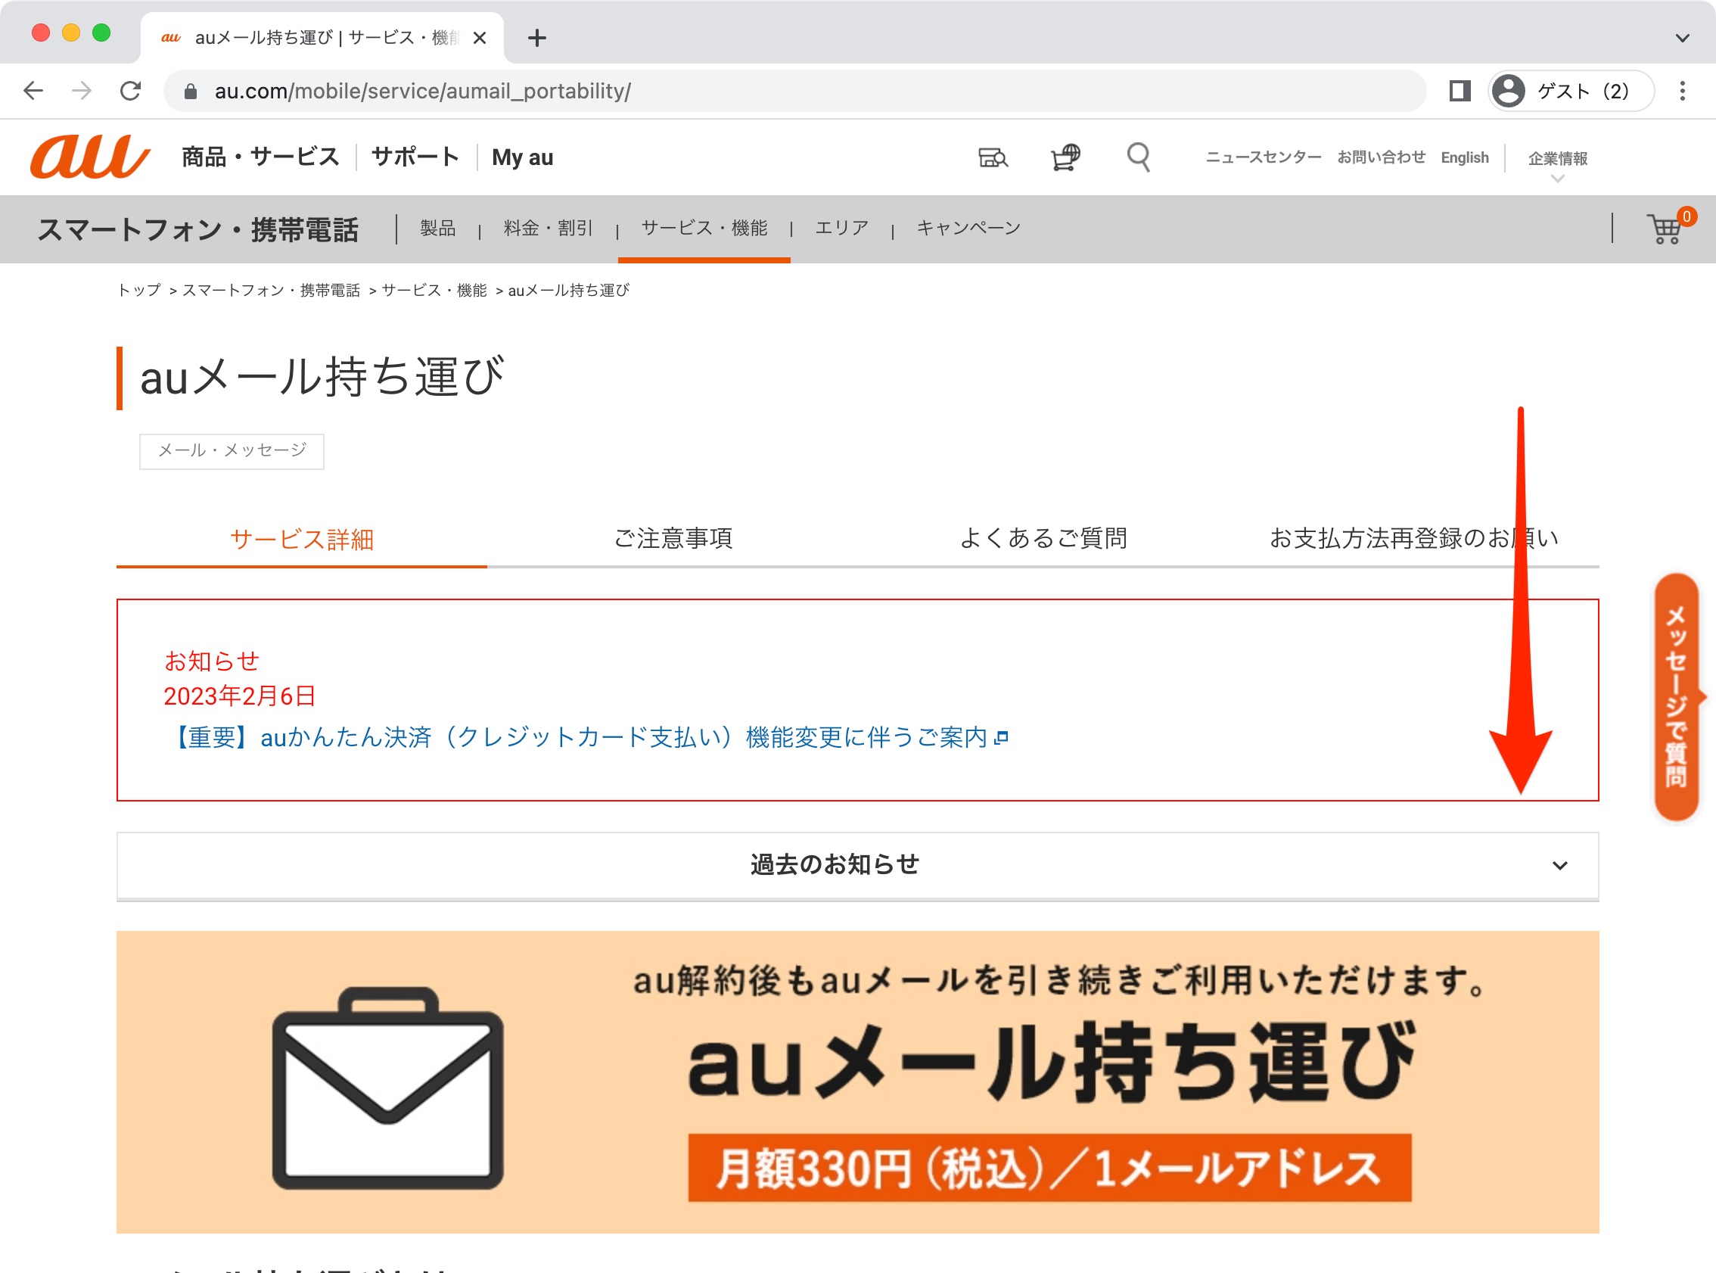Open 製品 navigation item

[437, 228]
